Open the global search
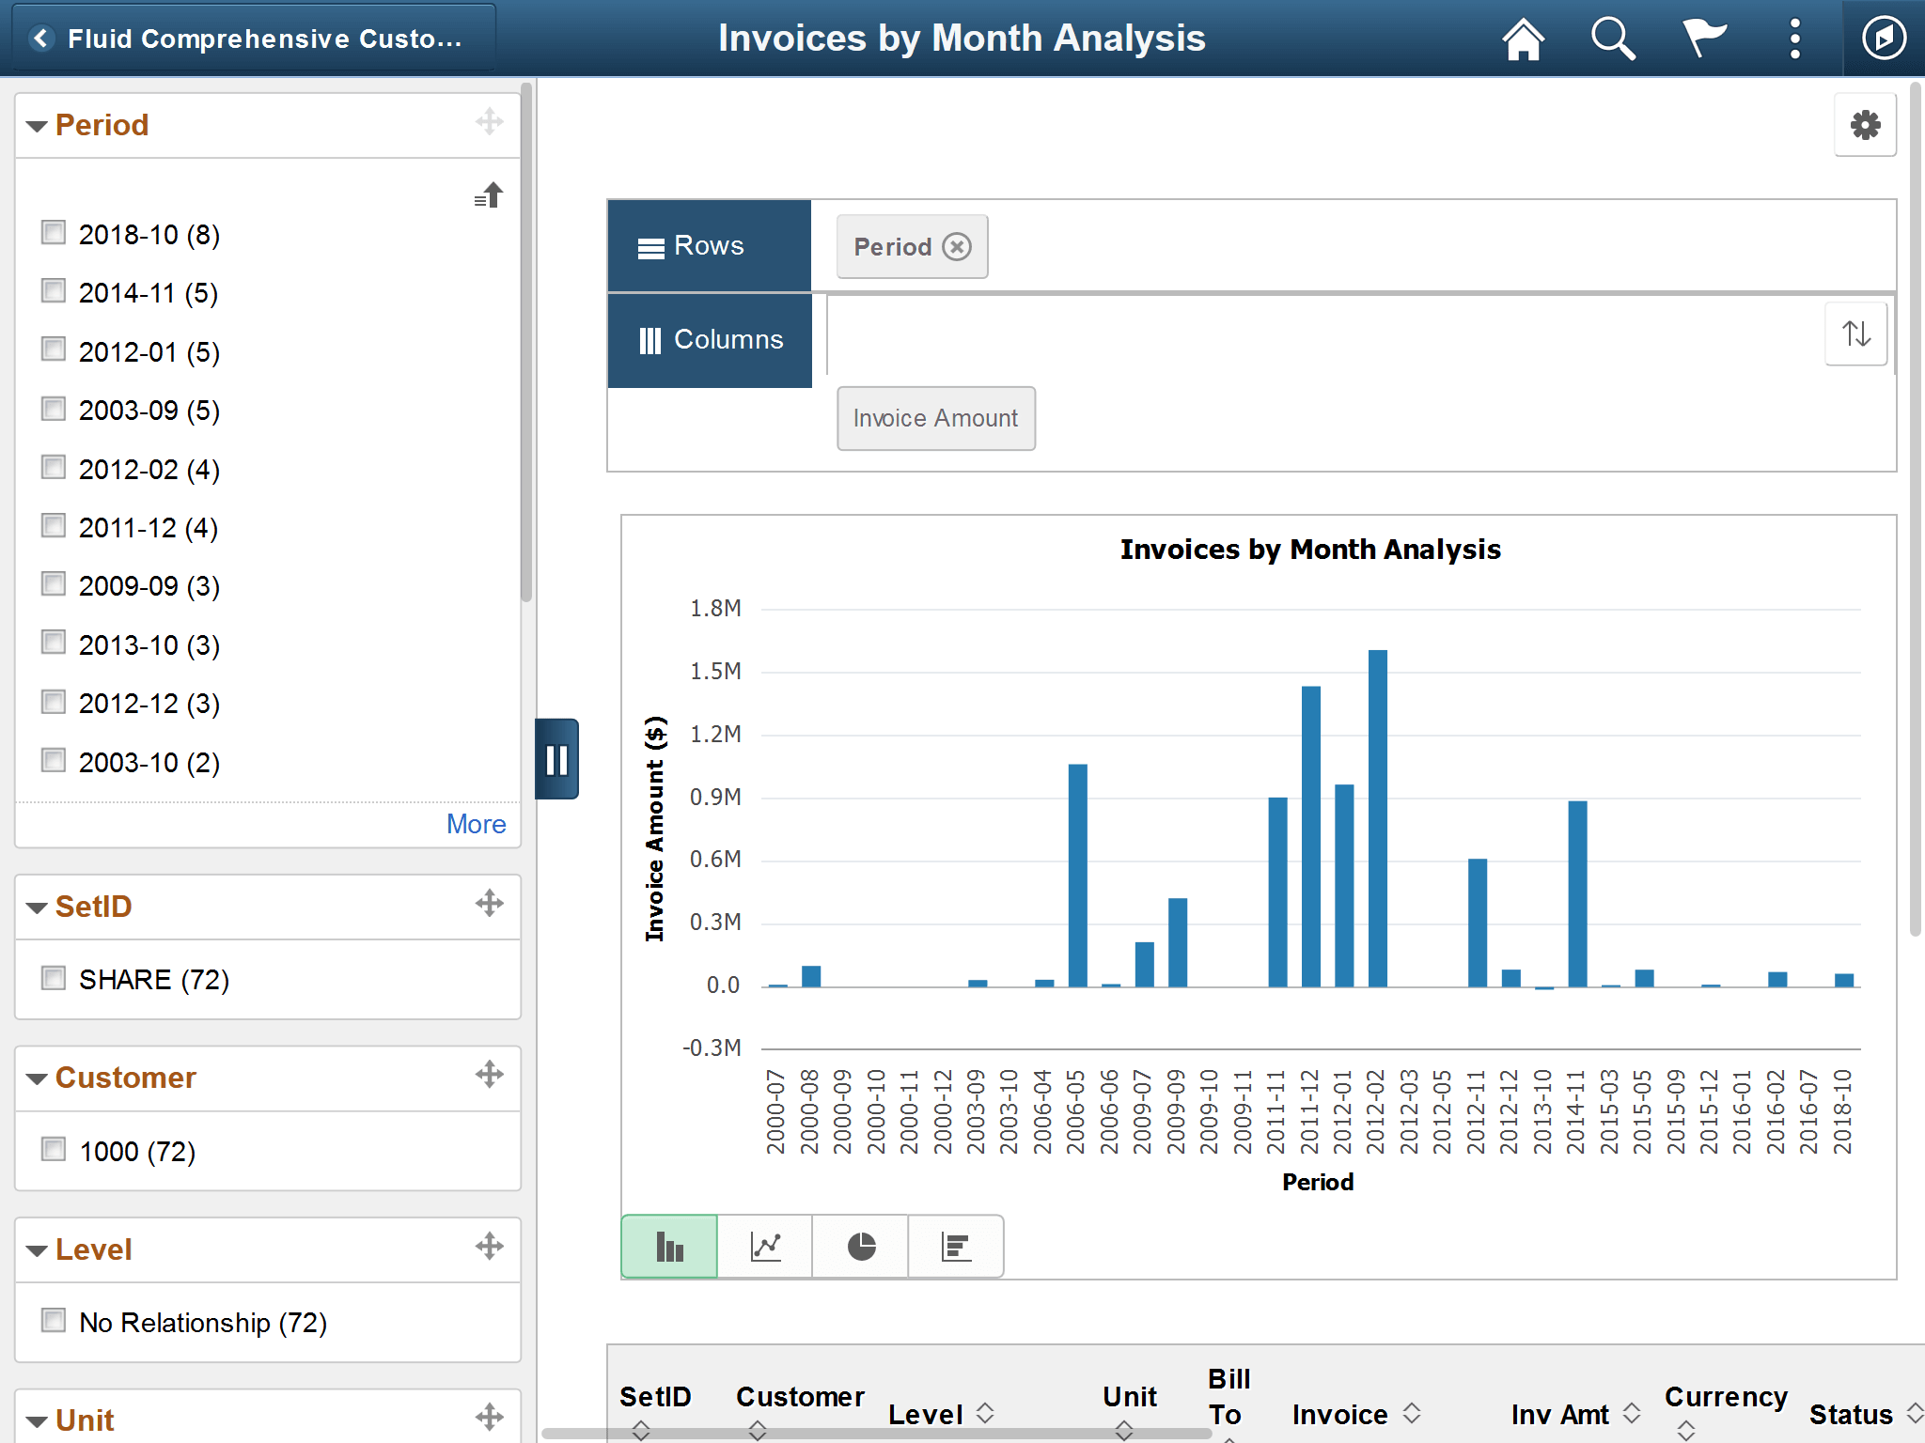 (1611, 38)
